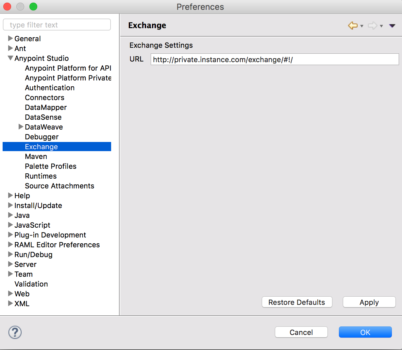Screen dimensions: 402x350
Task: Click the Restore Defaults button
Action: tap(297, 302)
